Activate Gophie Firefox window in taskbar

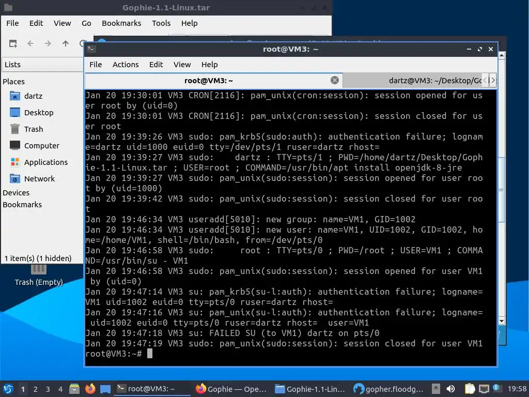pyautogui.click(x=231, y=389)
